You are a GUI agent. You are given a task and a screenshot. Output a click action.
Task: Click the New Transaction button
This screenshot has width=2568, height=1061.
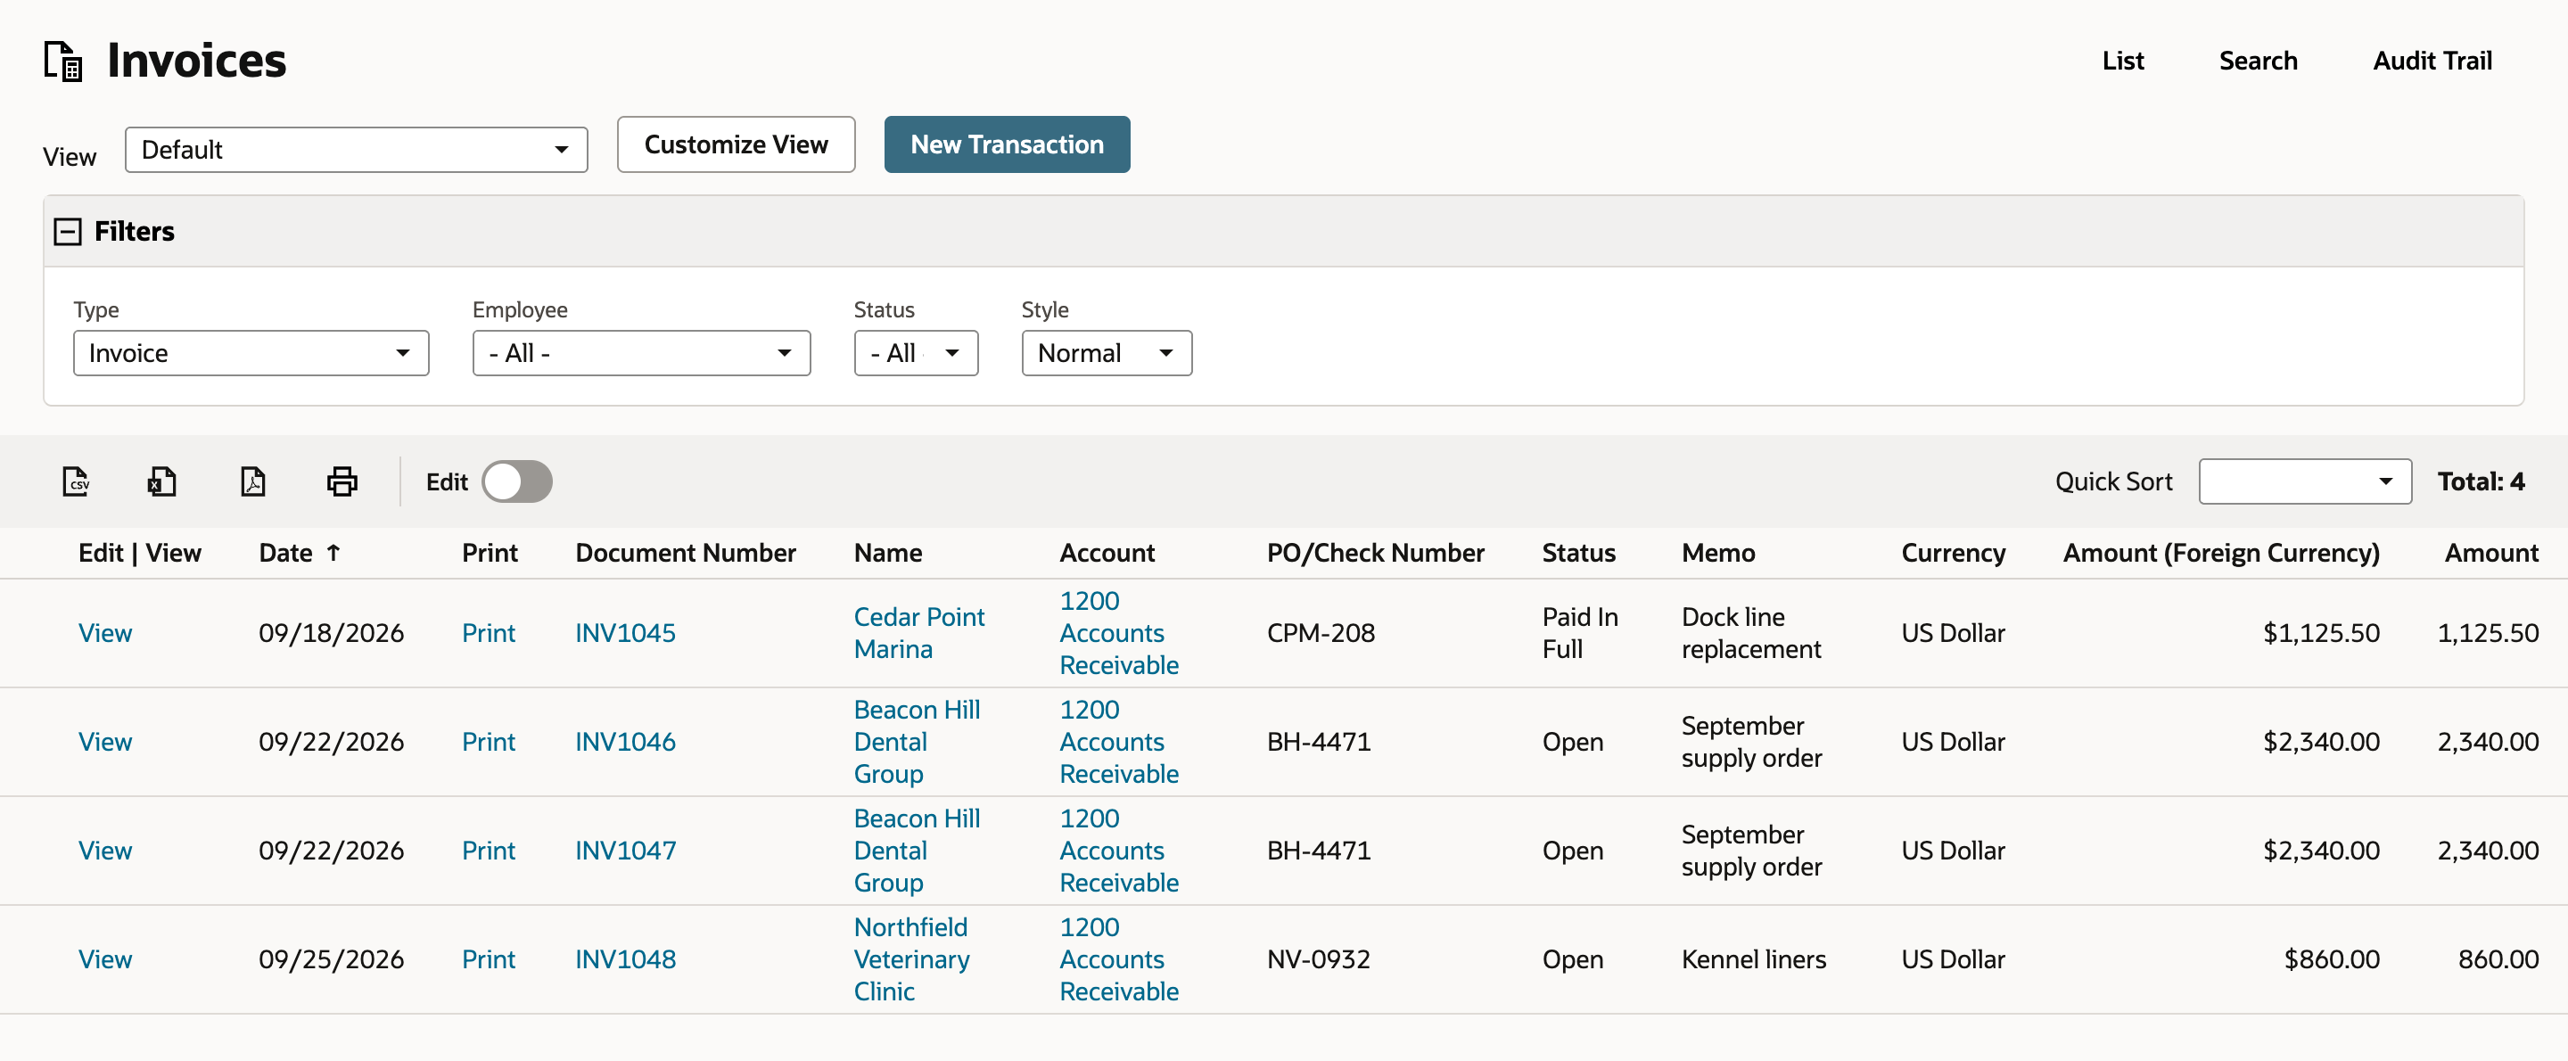(x=1007, y=144)
